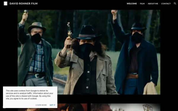The height and width of the screenshot is (111, 178).
Task: Open the Contact page
Action: [x=166, y=4]
